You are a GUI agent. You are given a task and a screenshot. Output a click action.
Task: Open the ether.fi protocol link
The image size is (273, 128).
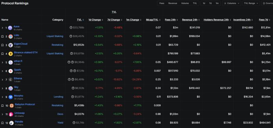(18, 61)
